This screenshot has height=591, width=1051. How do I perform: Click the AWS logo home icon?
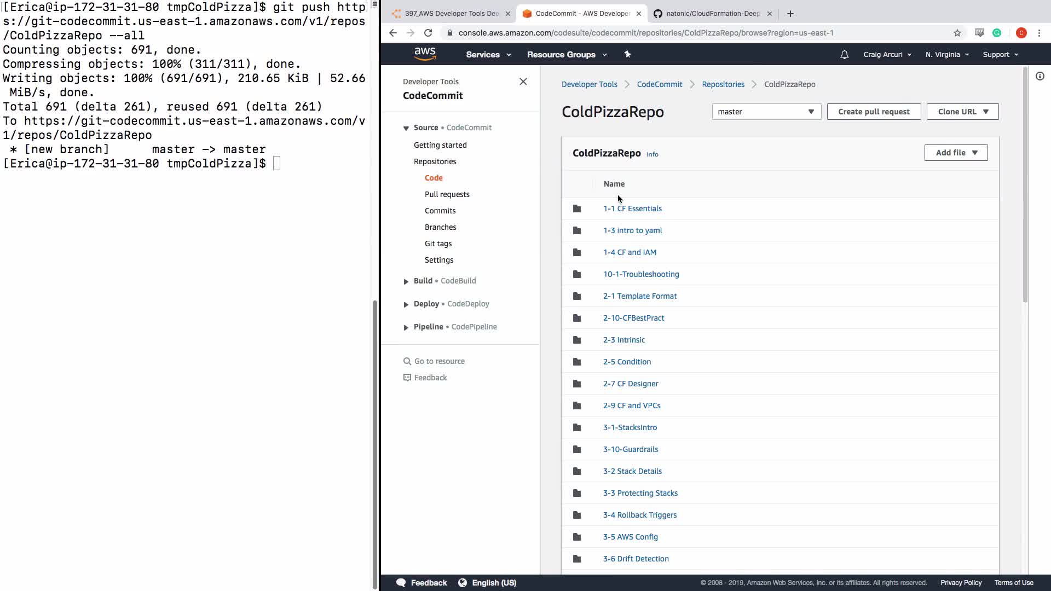click(x=425, y=54)
